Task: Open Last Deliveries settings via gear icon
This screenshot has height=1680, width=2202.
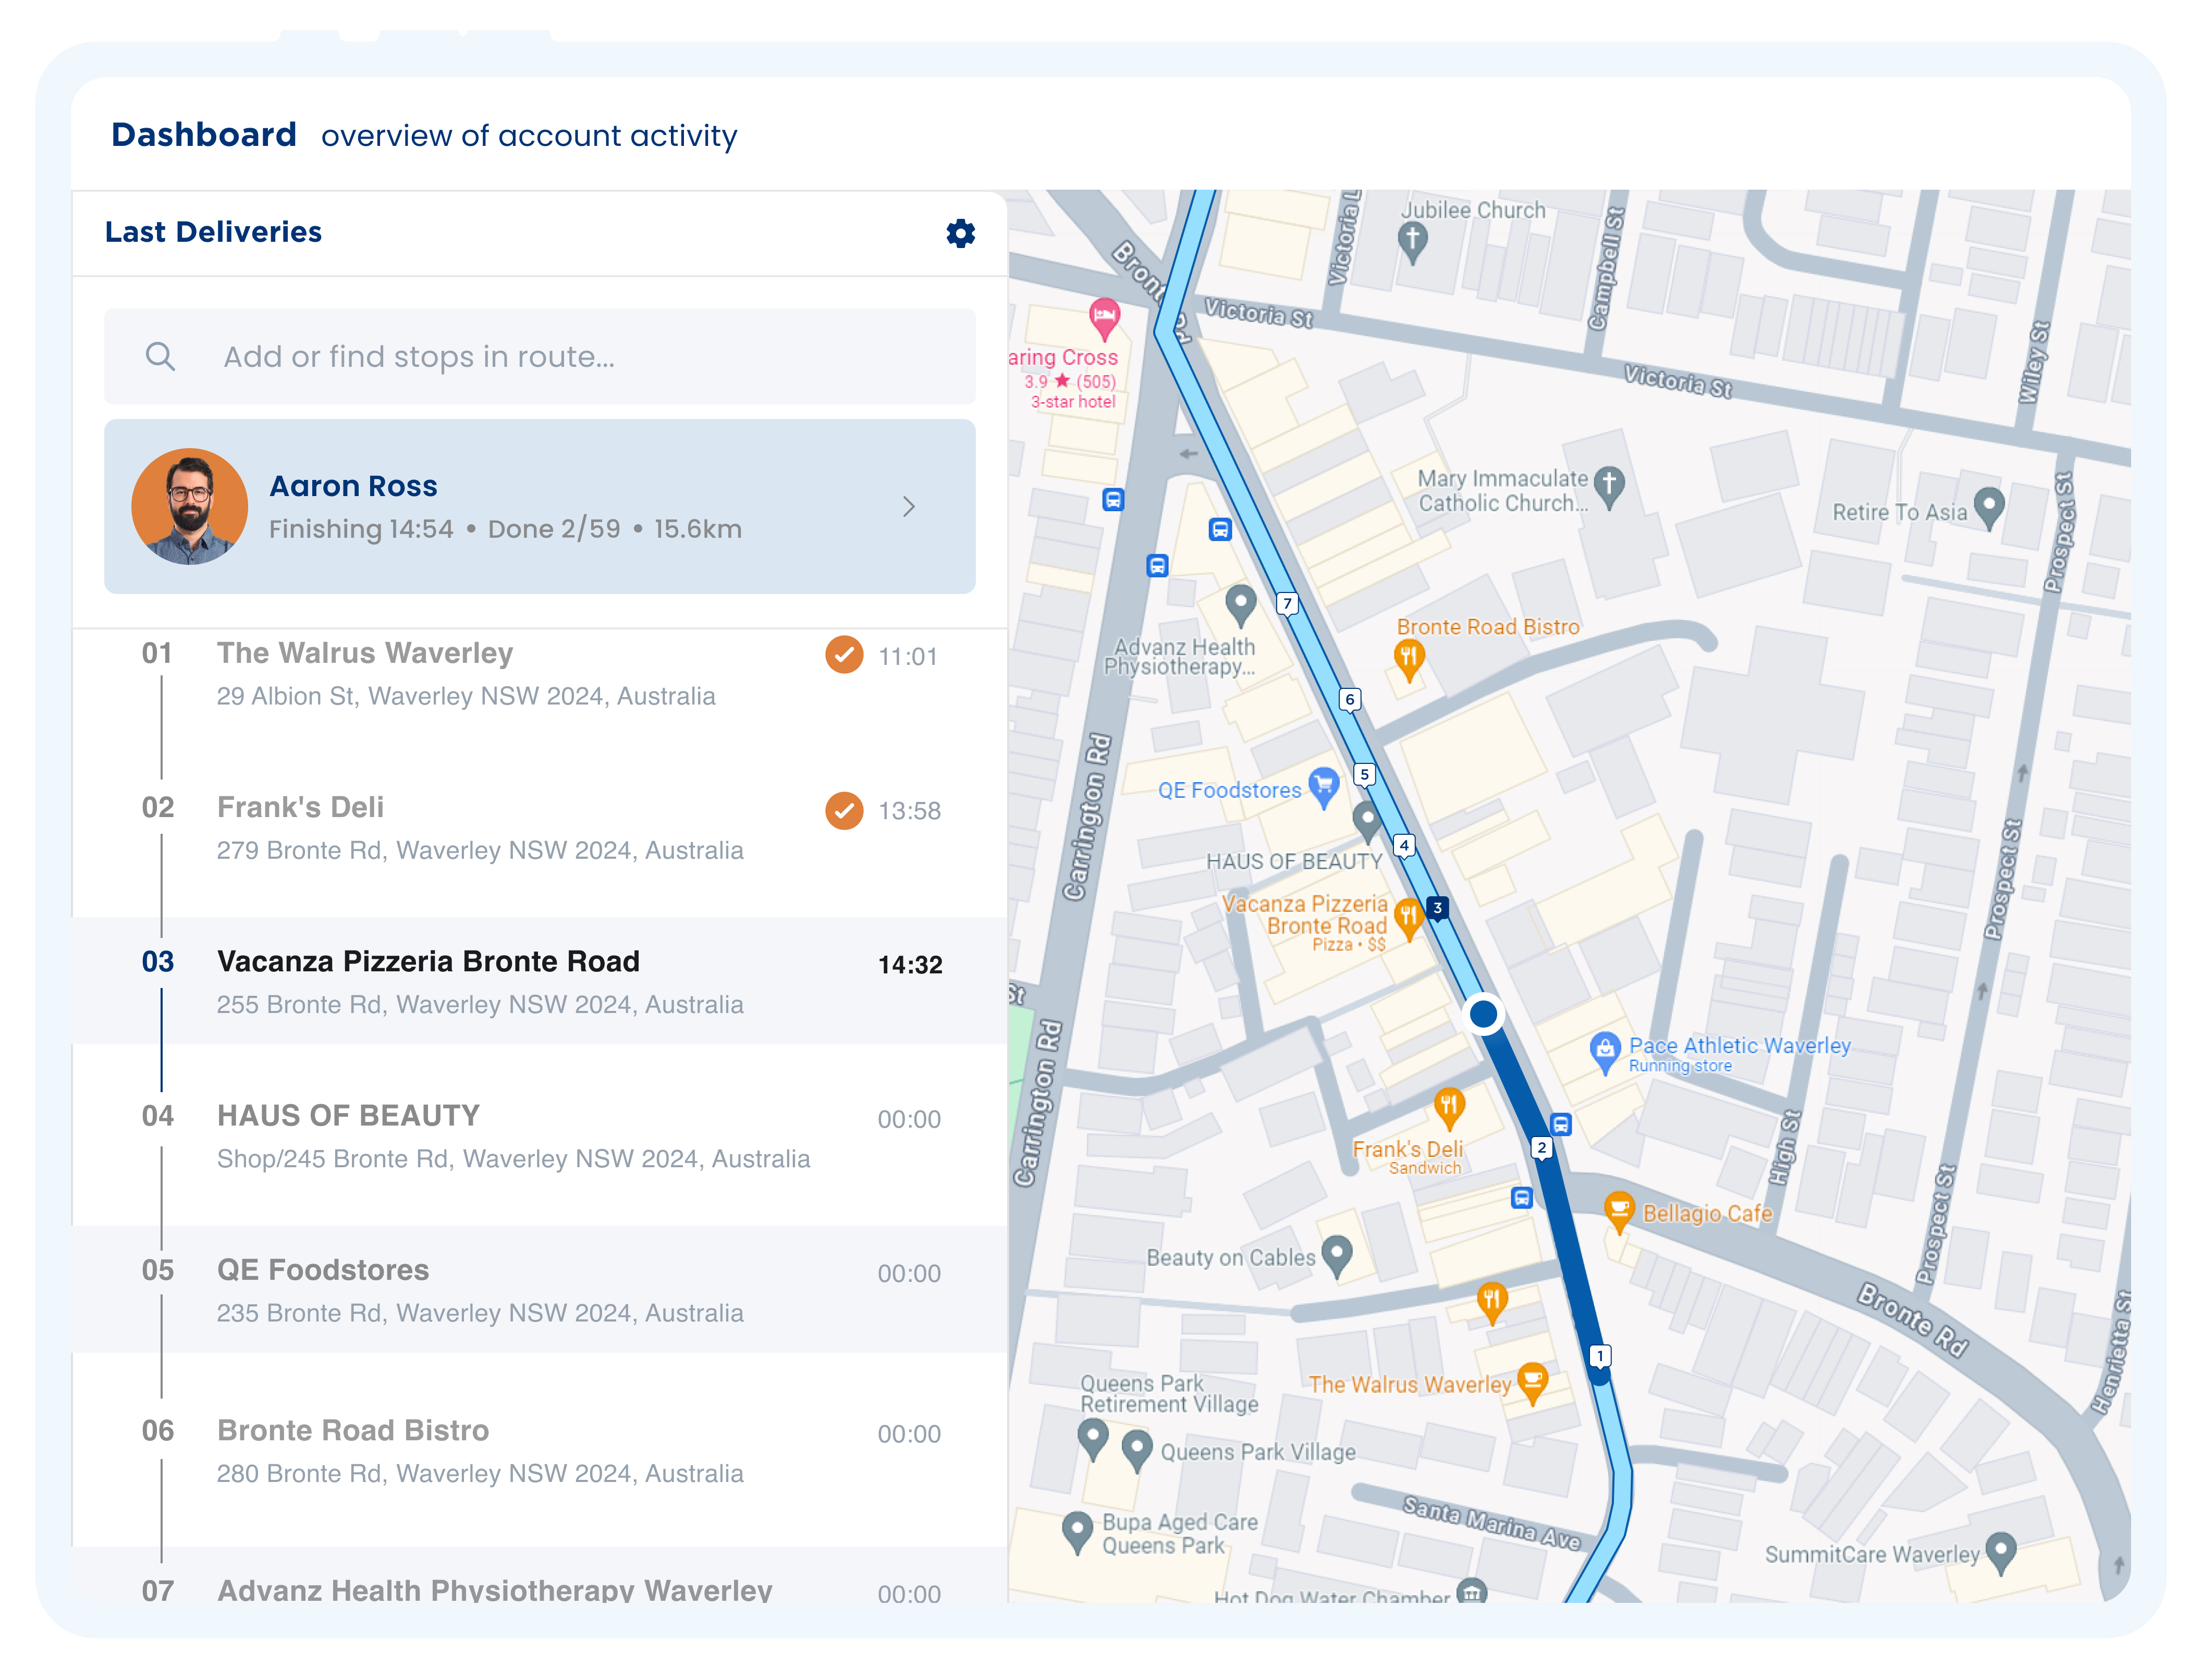Action: click(959, 233)
